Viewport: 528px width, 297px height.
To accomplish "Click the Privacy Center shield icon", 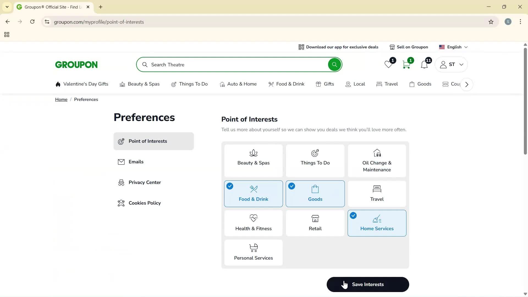I will click(x=121, y=182).
